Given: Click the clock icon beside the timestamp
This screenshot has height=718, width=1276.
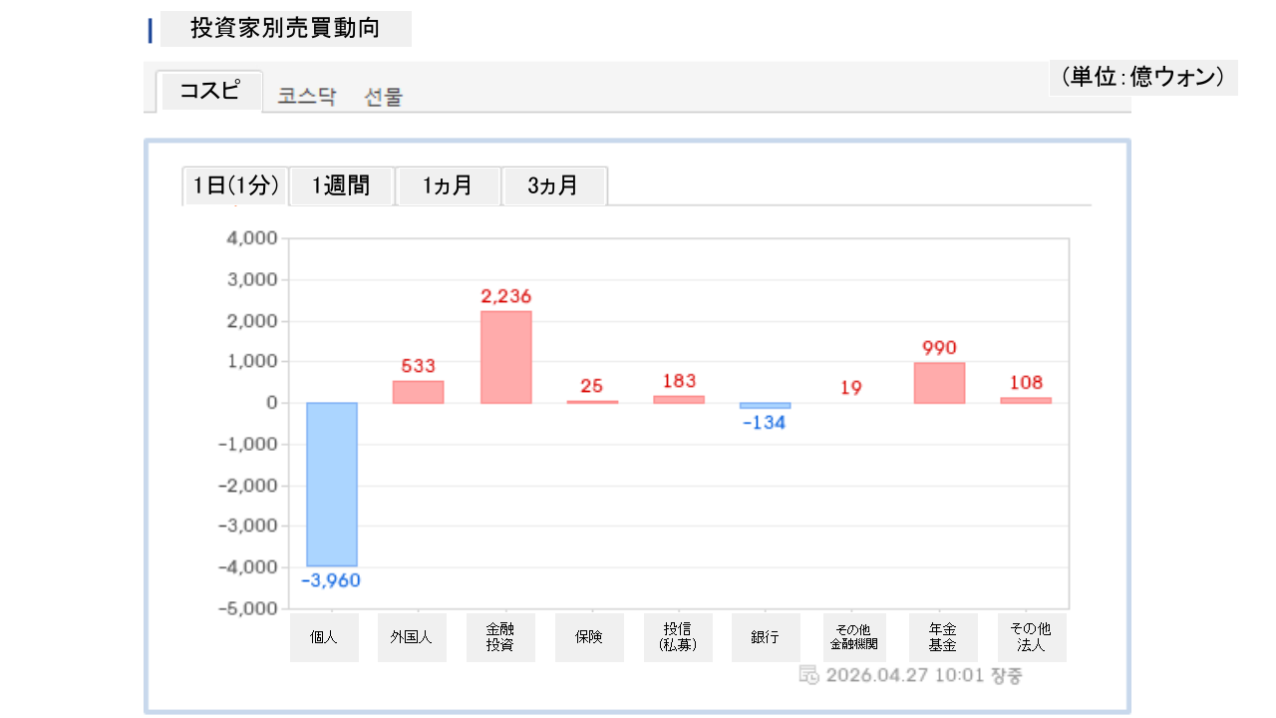Looking at the screenshot, I should pyautogui.click(x=809, y=675).
